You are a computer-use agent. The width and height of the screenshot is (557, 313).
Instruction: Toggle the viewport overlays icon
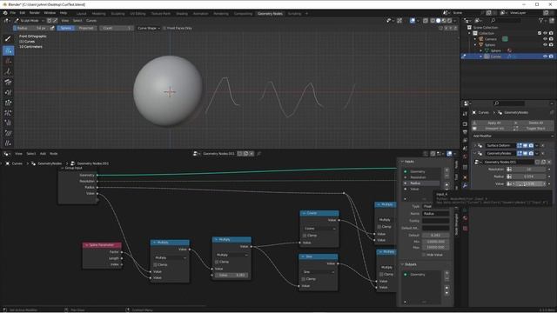413,21
